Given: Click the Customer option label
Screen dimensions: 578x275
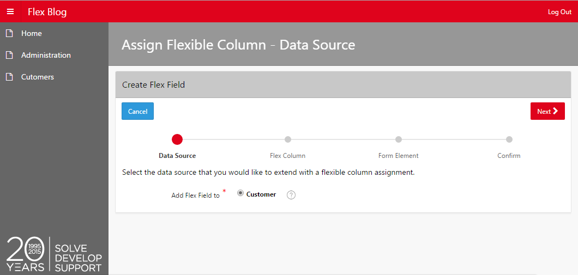Looking at the screenshot, I should coord(261,194).
